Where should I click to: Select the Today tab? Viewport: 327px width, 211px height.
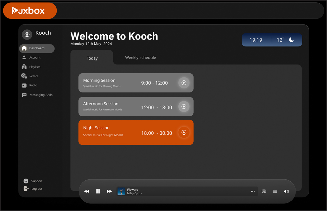coord(92,58)
